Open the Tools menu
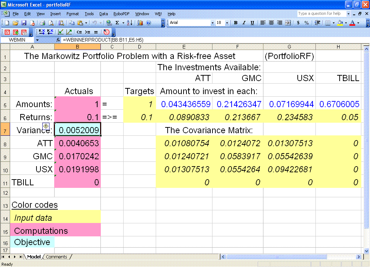 (89, 14)
